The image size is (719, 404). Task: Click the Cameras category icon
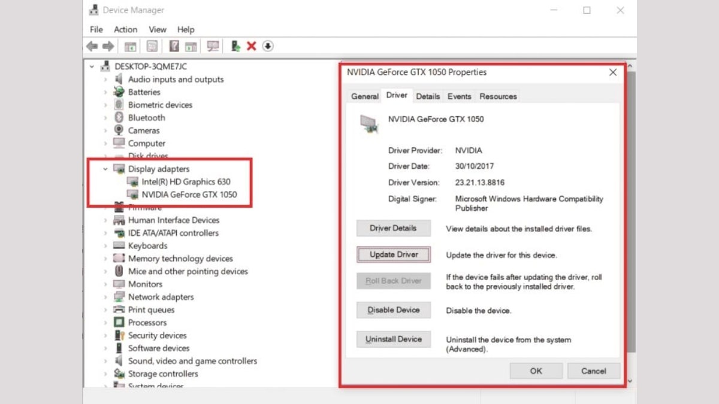pyautogui.click(x=119, y=130)
